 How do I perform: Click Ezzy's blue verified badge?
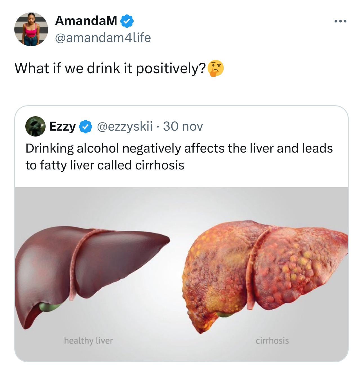click(x=85, y=127)
